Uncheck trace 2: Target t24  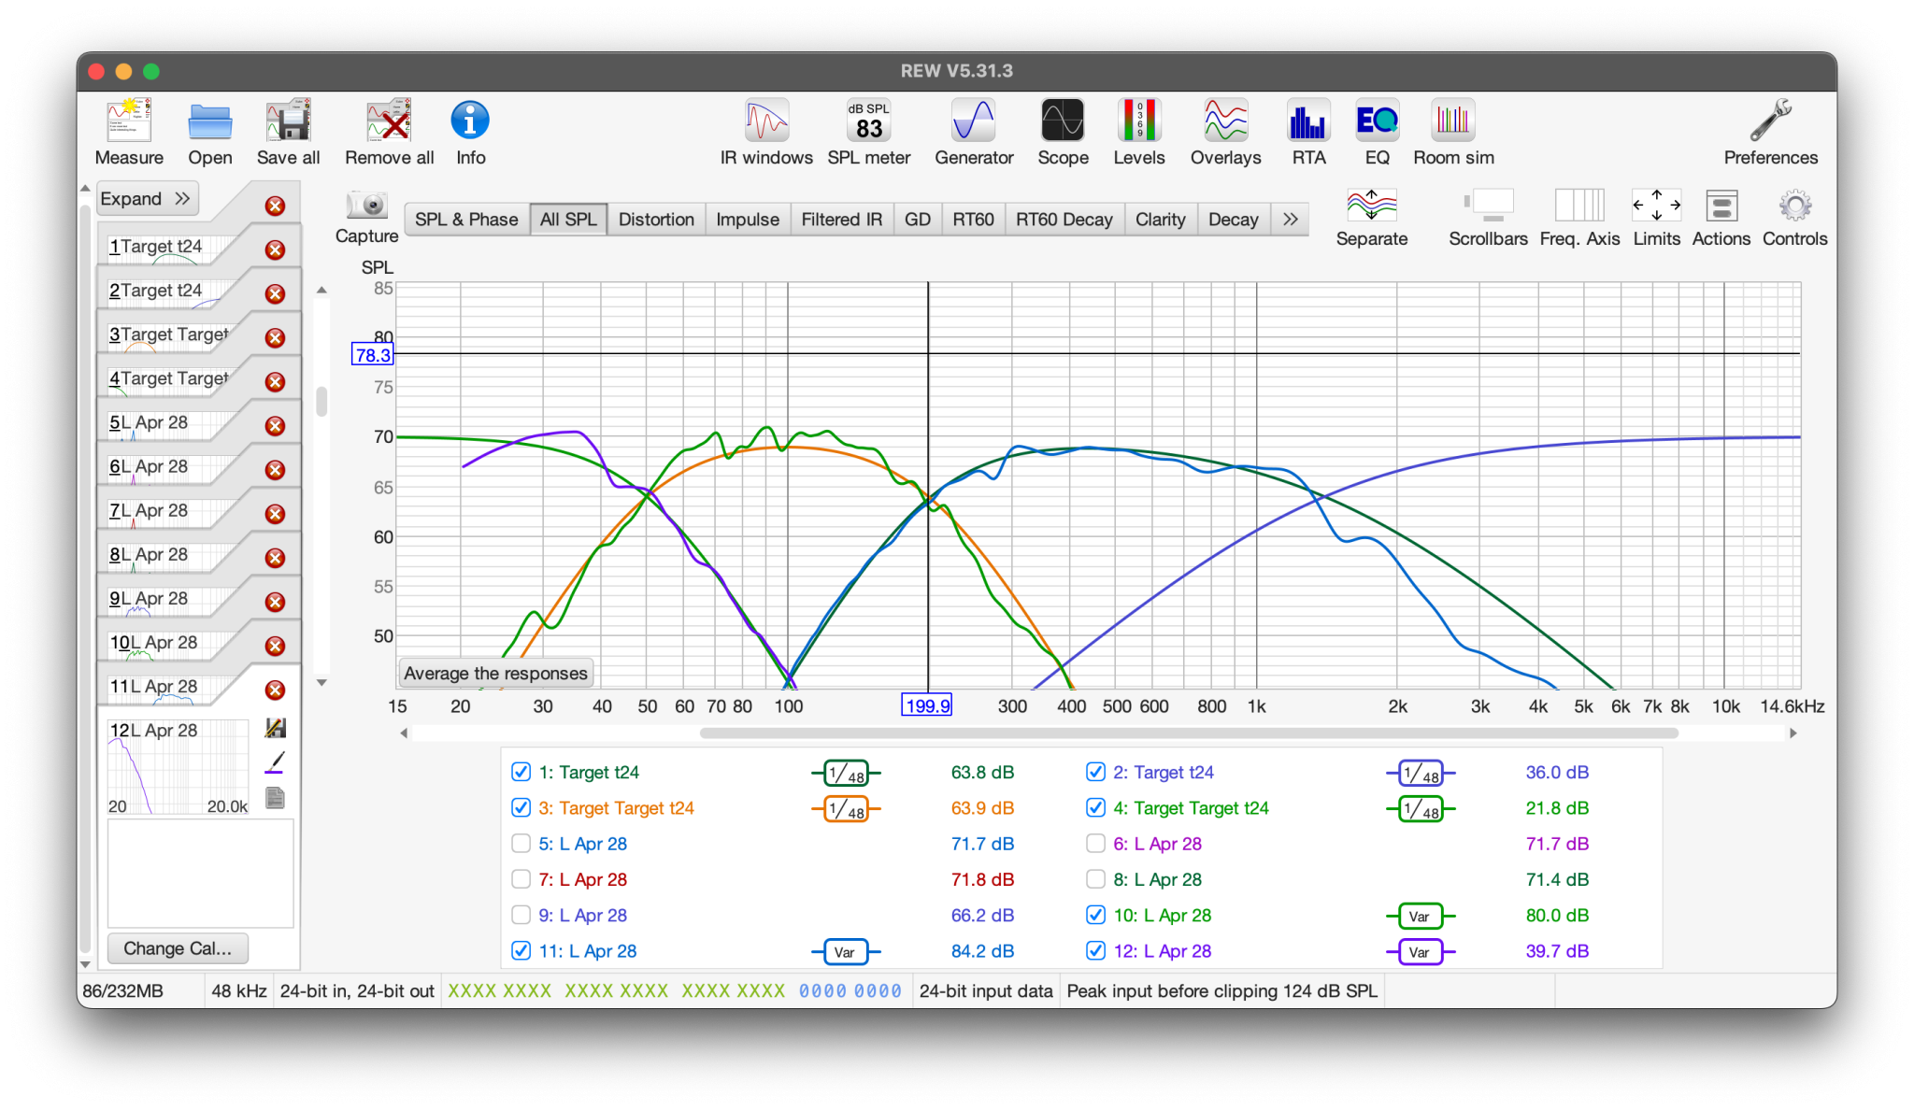[x=1095, y=772]
